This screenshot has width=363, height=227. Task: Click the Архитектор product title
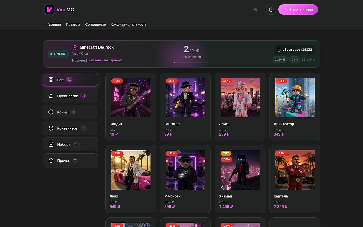284,124
